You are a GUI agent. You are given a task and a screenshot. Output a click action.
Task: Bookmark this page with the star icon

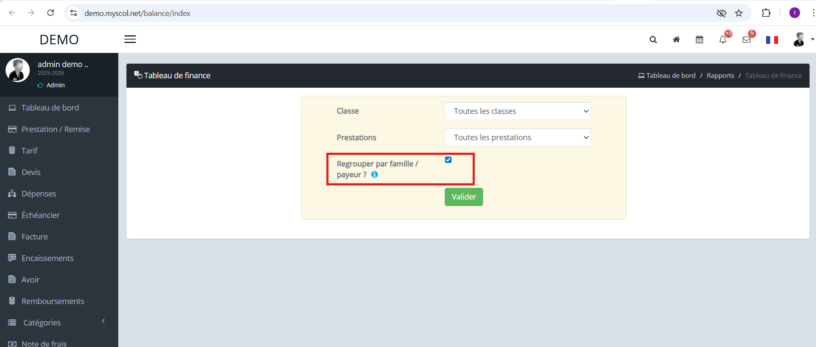coord(739,13)
